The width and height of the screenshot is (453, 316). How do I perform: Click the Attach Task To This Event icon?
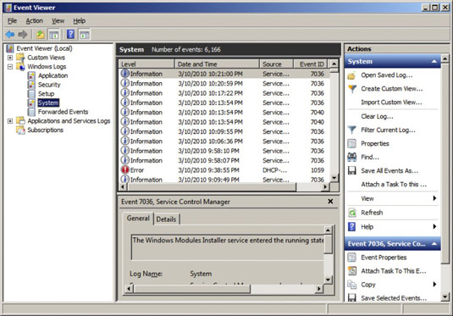[352, 271]
